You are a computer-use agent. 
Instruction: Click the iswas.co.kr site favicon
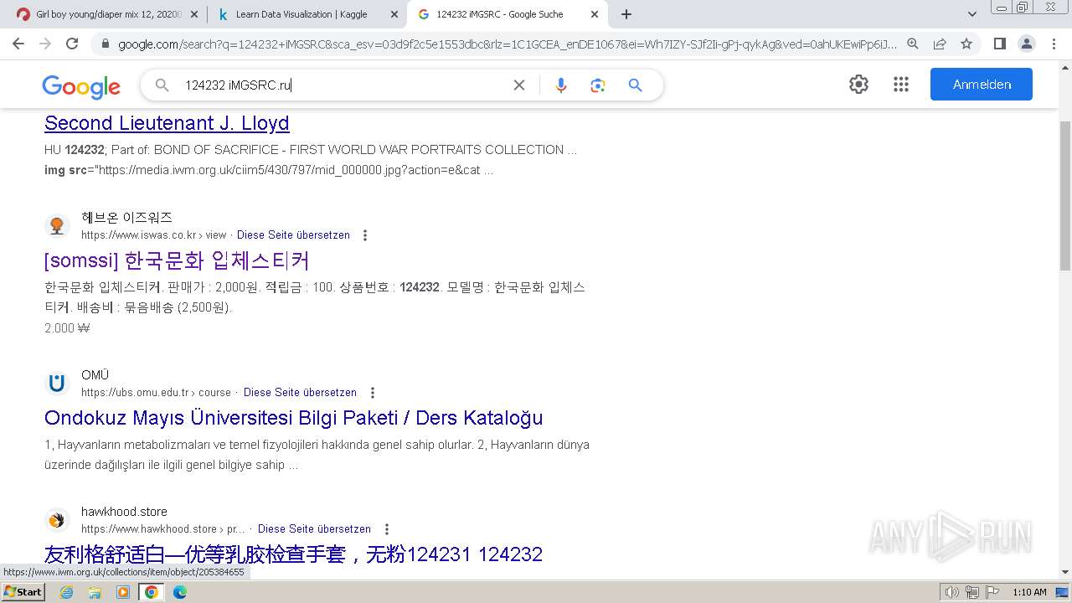(57, 226)
